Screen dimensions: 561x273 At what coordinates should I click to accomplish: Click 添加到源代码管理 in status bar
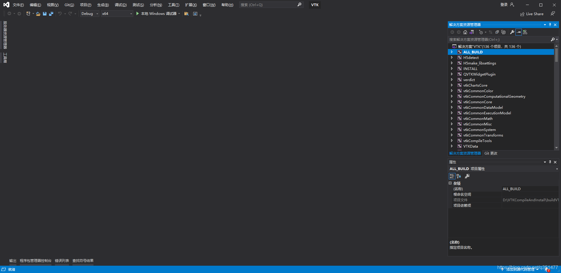click(520, 269)
